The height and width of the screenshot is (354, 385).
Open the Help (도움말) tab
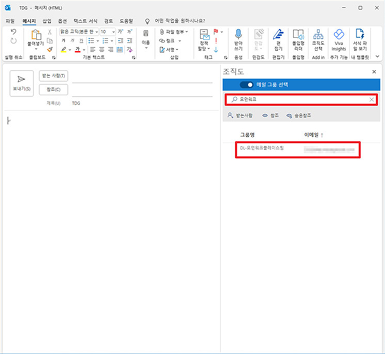pyautogui.click(x=126, y=21)
